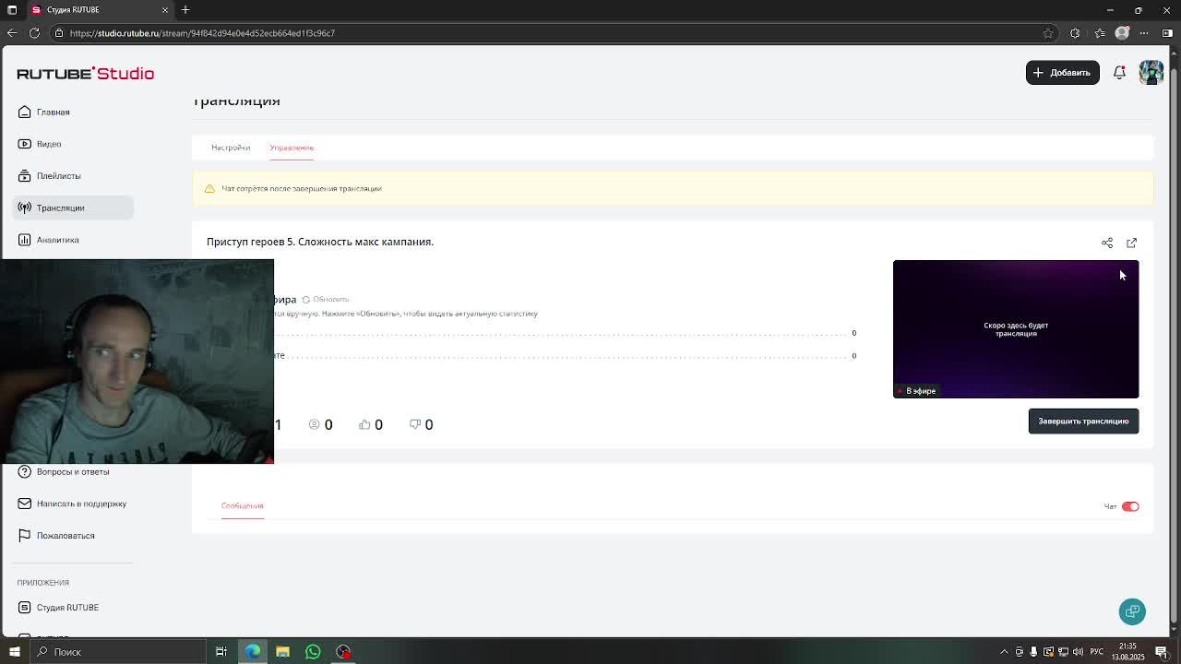
Task: Click the home icon beside Главная
Action: pyautogui.click(x=25, y=113)
